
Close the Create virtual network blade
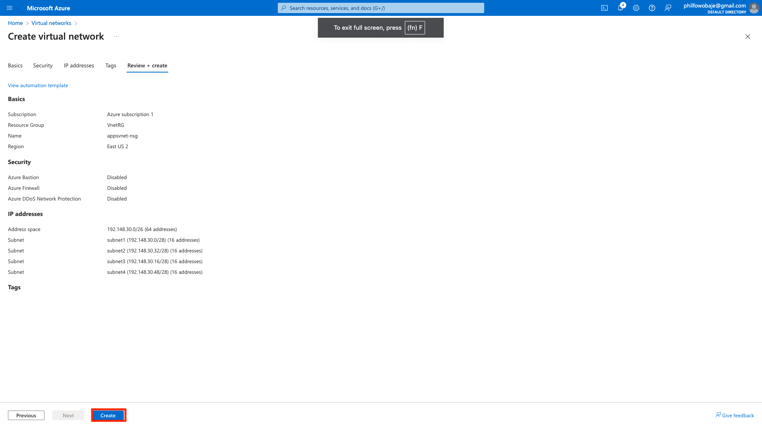pos(748,36)
